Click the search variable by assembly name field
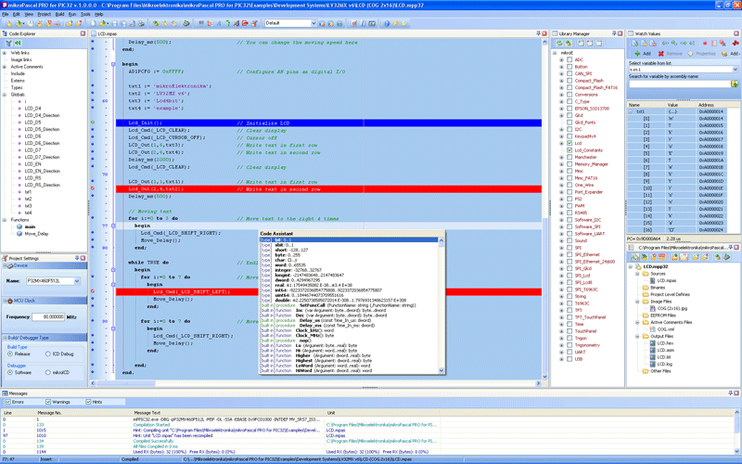This screenshot has height=464, width=742. point(680,84)
